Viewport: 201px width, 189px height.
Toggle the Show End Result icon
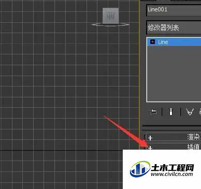point(171,112)
